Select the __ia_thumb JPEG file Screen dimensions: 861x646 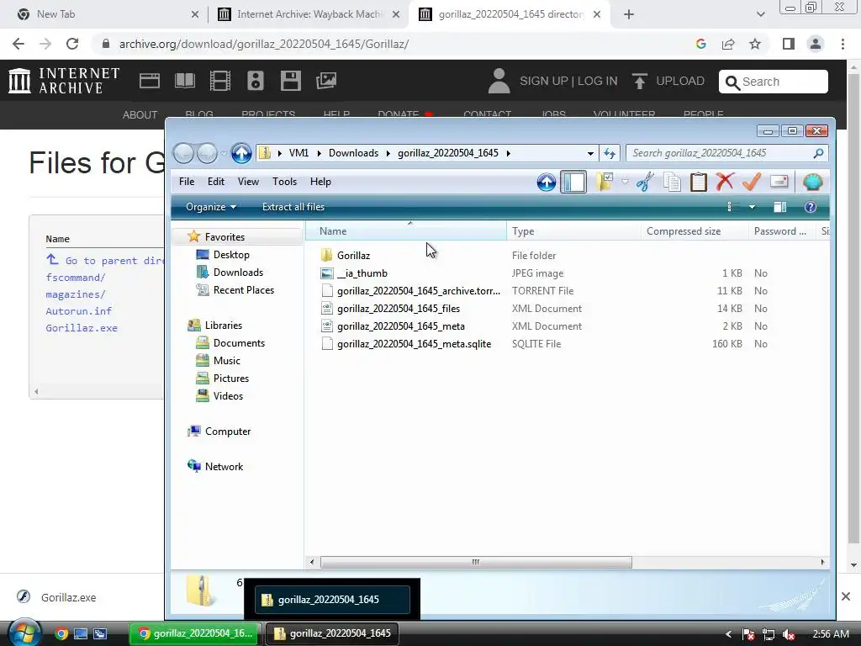(x=362, y=273)
